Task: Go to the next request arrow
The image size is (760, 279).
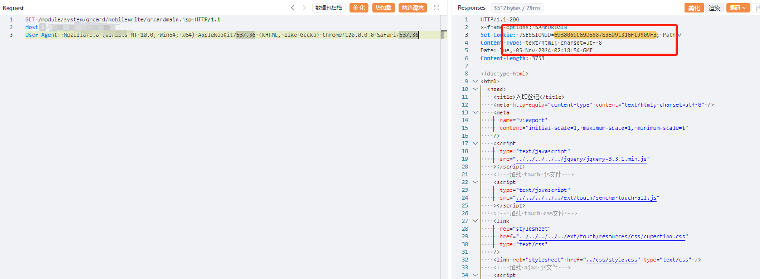Action: coord(304,8)
